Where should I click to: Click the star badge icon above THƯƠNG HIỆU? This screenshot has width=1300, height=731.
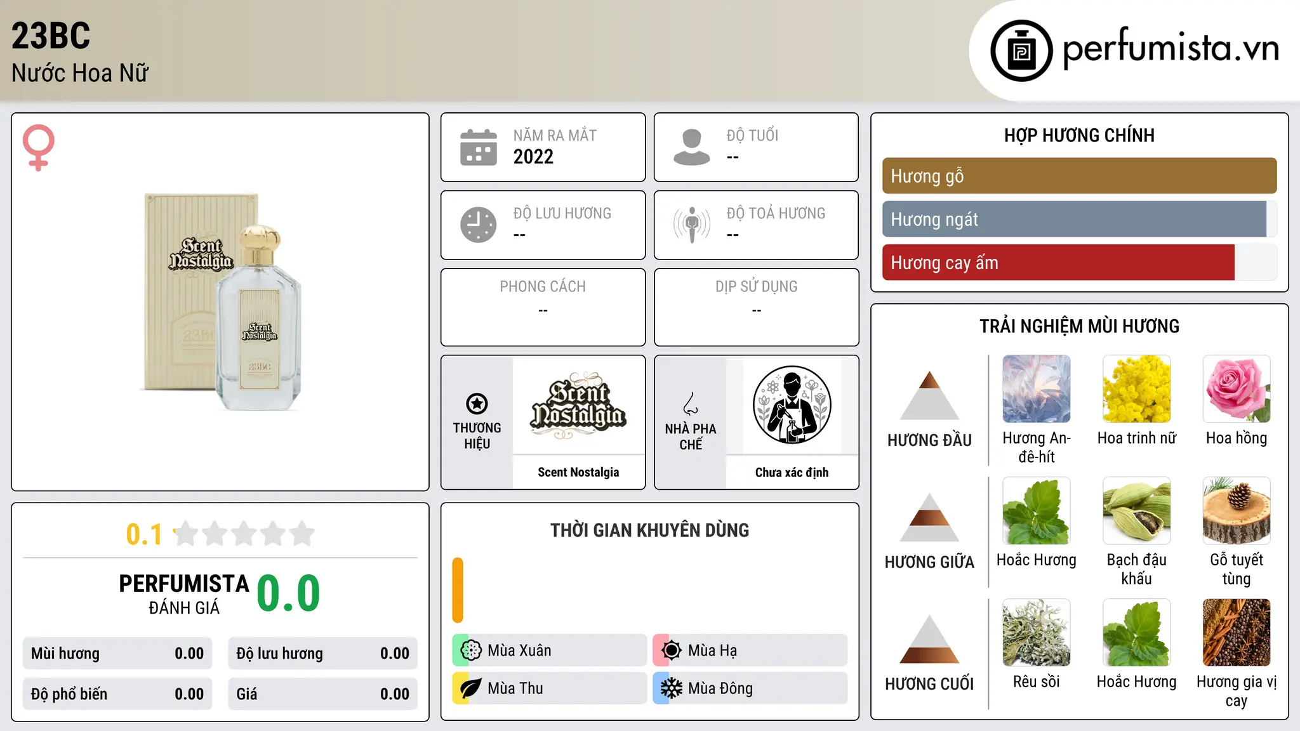[477, 404]
